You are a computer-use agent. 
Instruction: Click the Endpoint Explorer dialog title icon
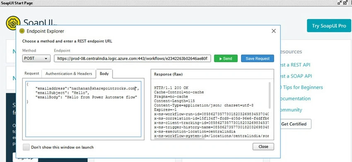click(22, 31)
